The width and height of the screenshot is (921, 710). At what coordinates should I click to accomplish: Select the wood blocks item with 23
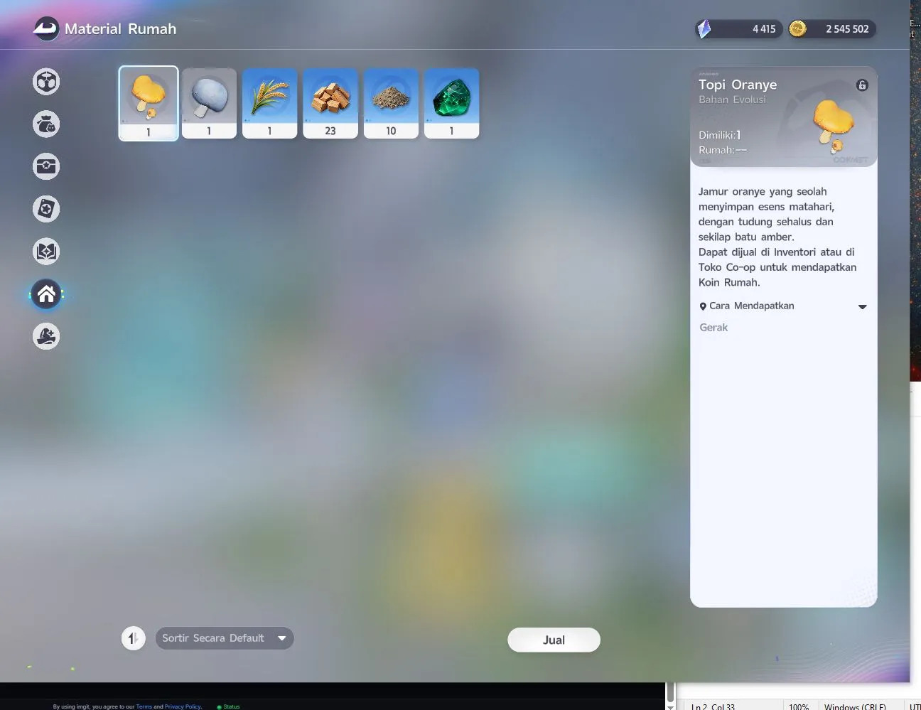(330, 103)
